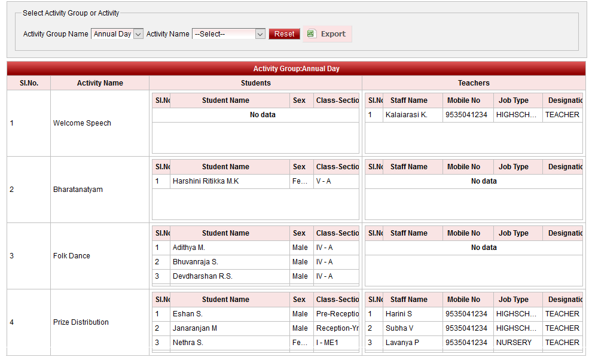Click Sex column header in Folk Dance row
Screen dimensions: 589x357
point(300,233)
